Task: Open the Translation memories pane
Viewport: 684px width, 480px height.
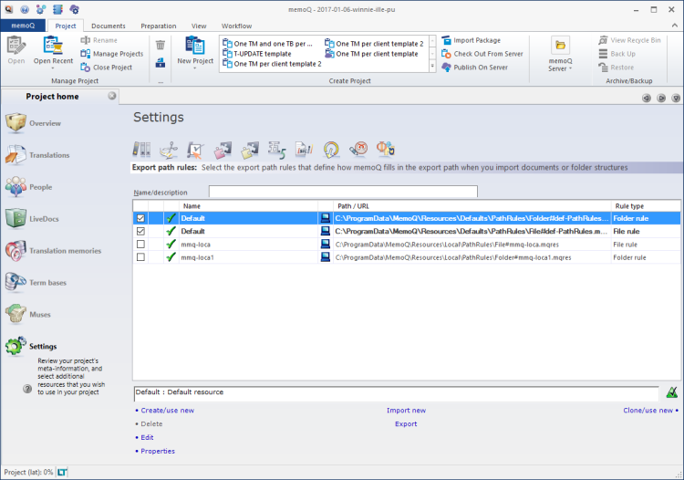Action: coord(64,251)
